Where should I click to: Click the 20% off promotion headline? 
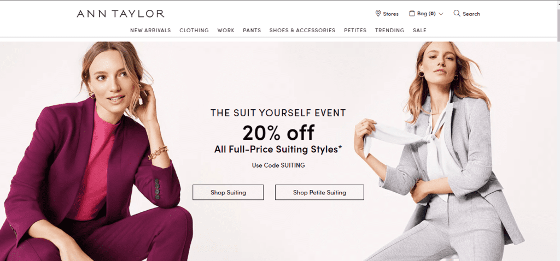pyautogui.click(x=278, y=133)
